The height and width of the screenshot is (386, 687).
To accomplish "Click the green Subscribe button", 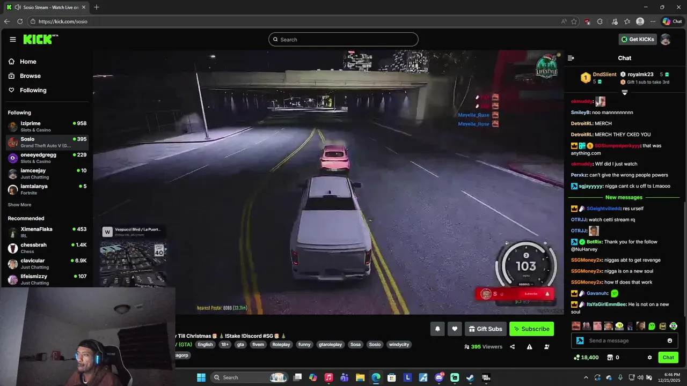I will (531, 329).
